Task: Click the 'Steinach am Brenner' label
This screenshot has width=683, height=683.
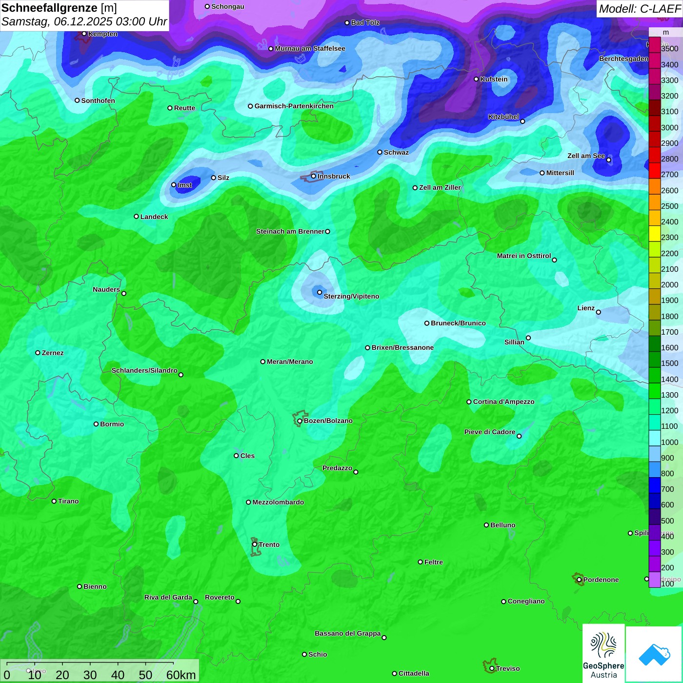Action: click(290, 231)
